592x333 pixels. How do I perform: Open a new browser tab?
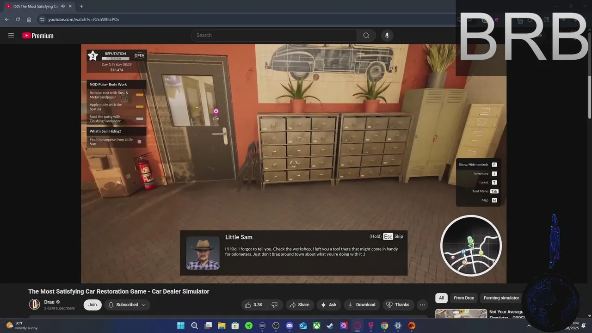[x=81, y=6]
